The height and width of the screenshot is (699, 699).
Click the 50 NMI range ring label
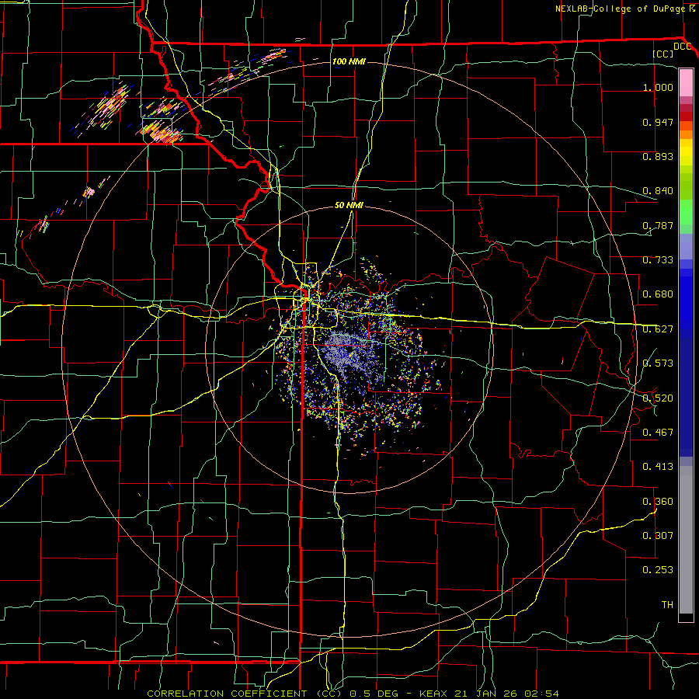(349, 206)
